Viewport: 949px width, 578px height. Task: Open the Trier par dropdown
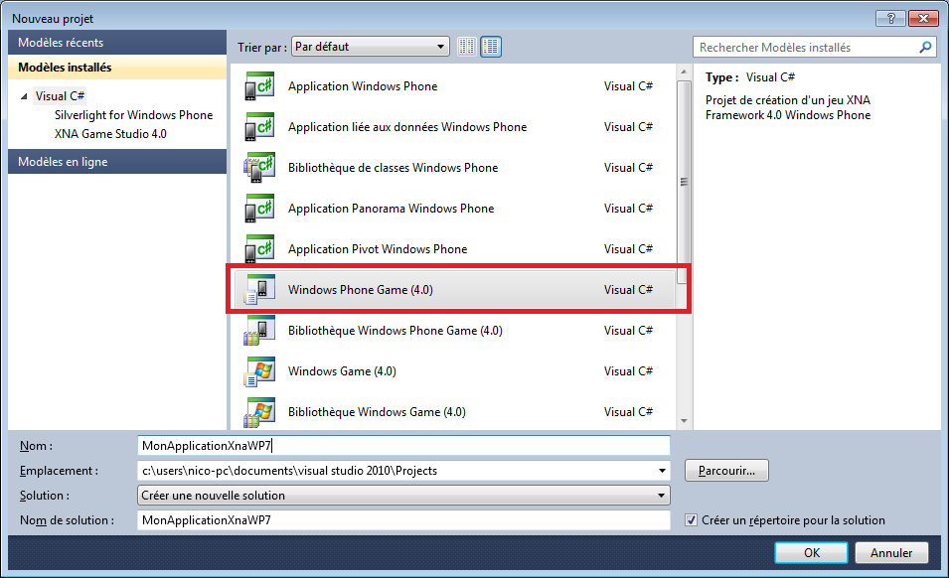point(372,47)
